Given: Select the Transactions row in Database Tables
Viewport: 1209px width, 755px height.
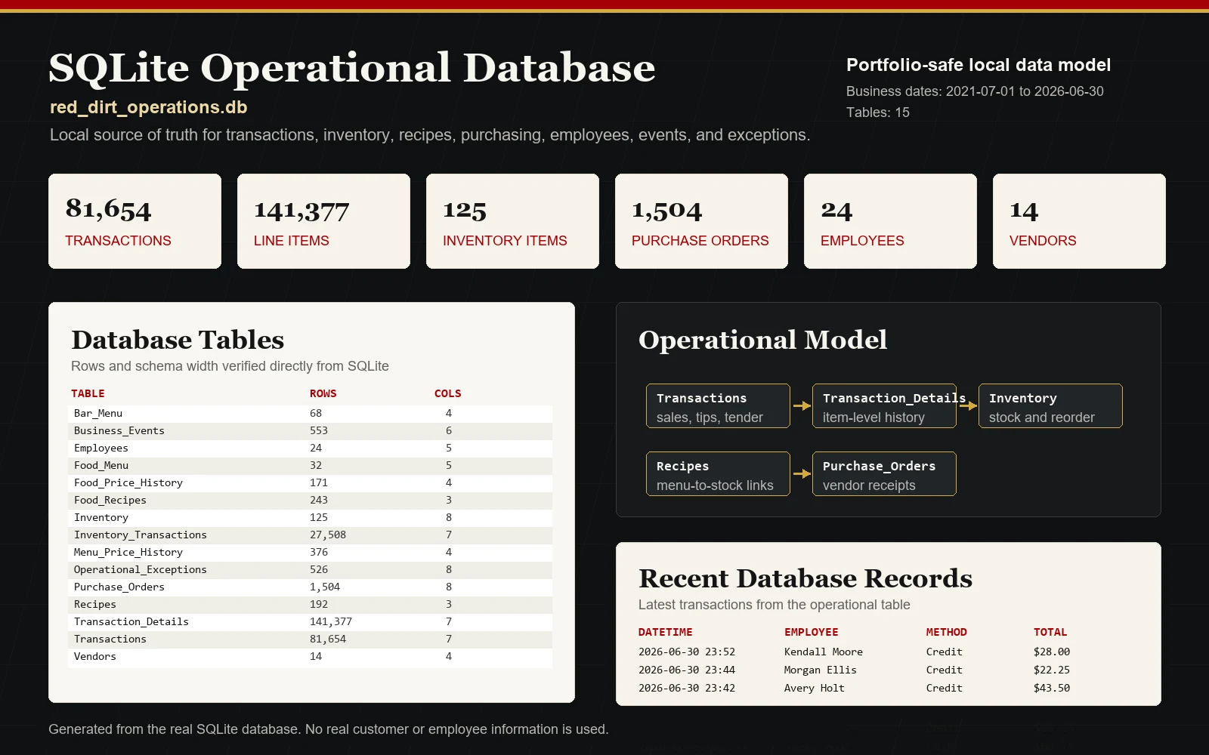Looking at the screenshot, I should point(310,639).
